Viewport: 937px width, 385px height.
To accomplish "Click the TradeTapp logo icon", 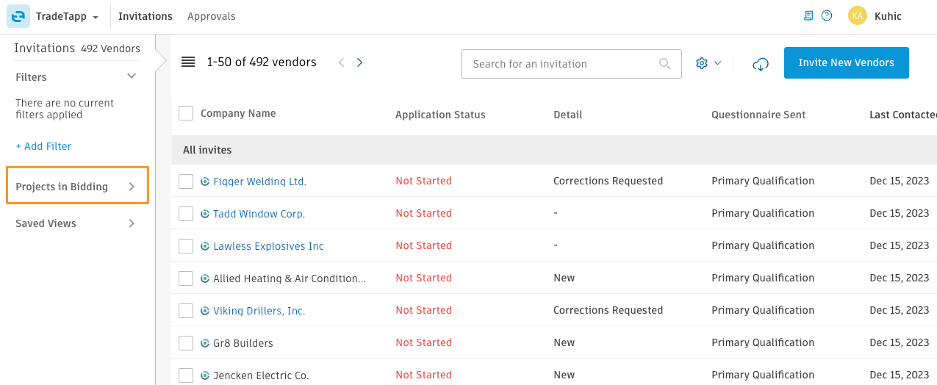I will (x=18, y=16).
